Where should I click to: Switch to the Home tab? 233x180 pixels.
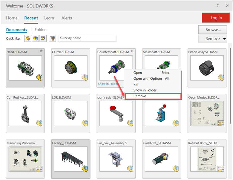pos(12,18)
